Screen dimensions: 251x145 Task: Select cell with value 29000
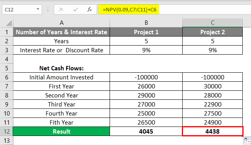point(146,95)
